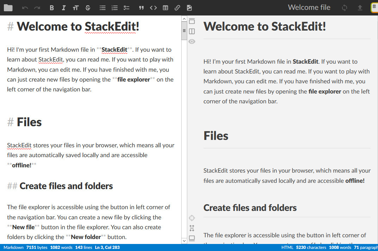The height and width of the screenshot is (251, 378).
Task: Click "5230 characters" in the status bar
Action: point(311,247)
